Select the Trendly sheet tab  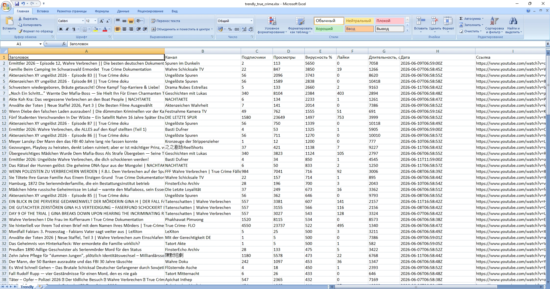click(27, 287)
